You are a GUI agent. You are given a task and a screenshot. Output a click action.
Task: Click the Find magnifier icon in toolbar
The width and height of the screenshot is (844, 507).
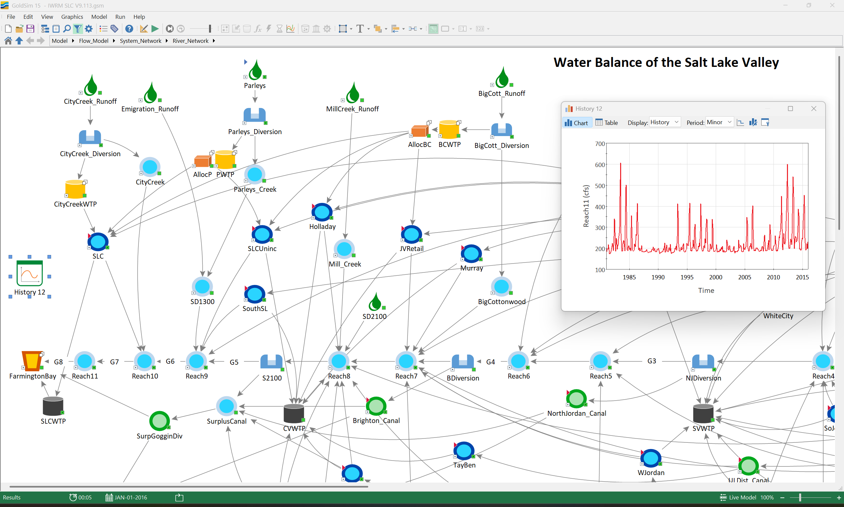click(x=67, y=29)
